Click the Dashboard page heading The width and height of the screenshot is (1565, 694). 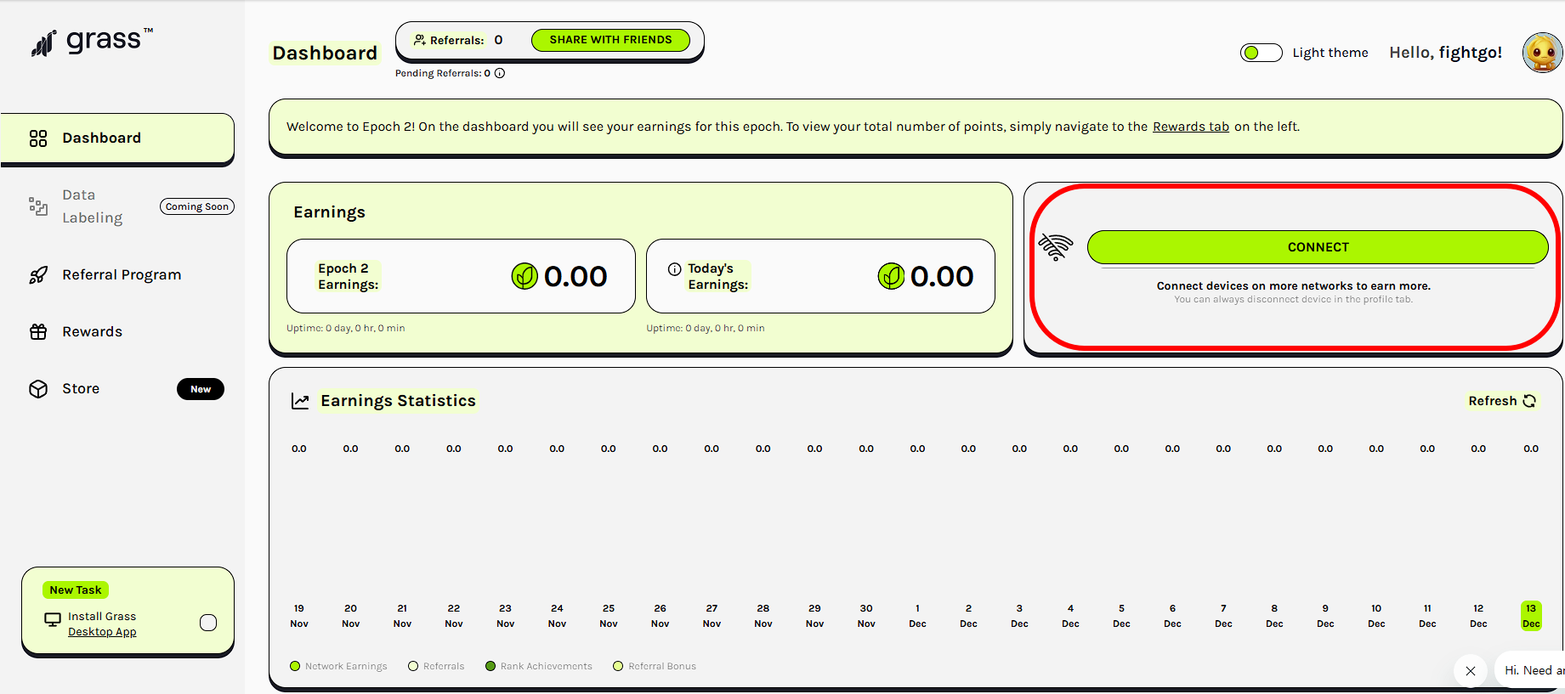pyautogui.click(x=325, y=54)
